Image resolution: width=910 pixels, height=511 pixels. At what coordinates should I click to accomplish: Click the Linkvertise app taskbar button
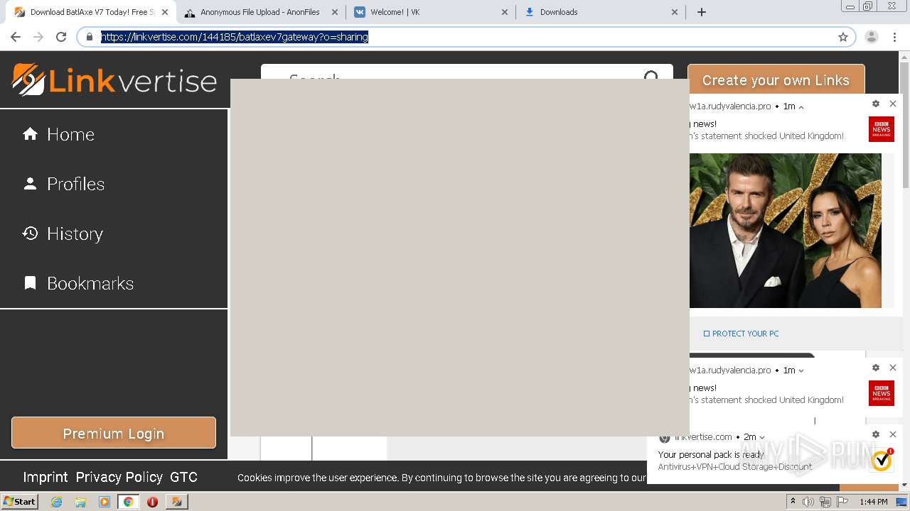[x=176, y=502]
